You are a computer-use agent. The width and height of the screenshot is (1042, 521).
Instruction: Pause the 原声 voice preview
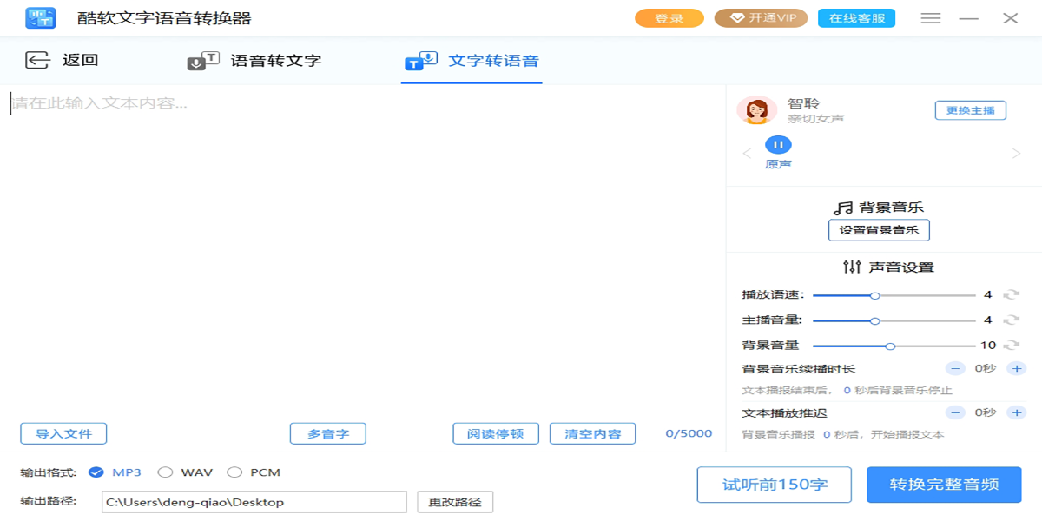point(778,145)
